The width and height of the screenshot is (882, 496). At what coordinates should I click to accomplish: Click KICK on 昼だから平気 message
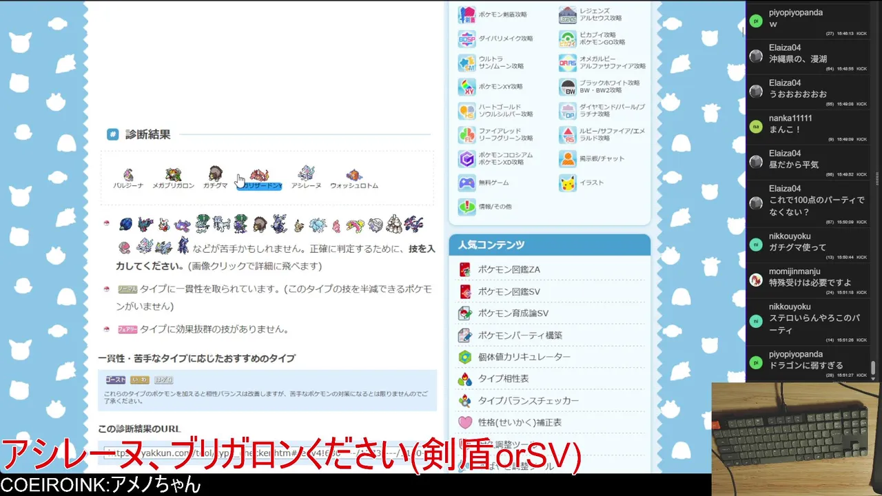point(861,174)
